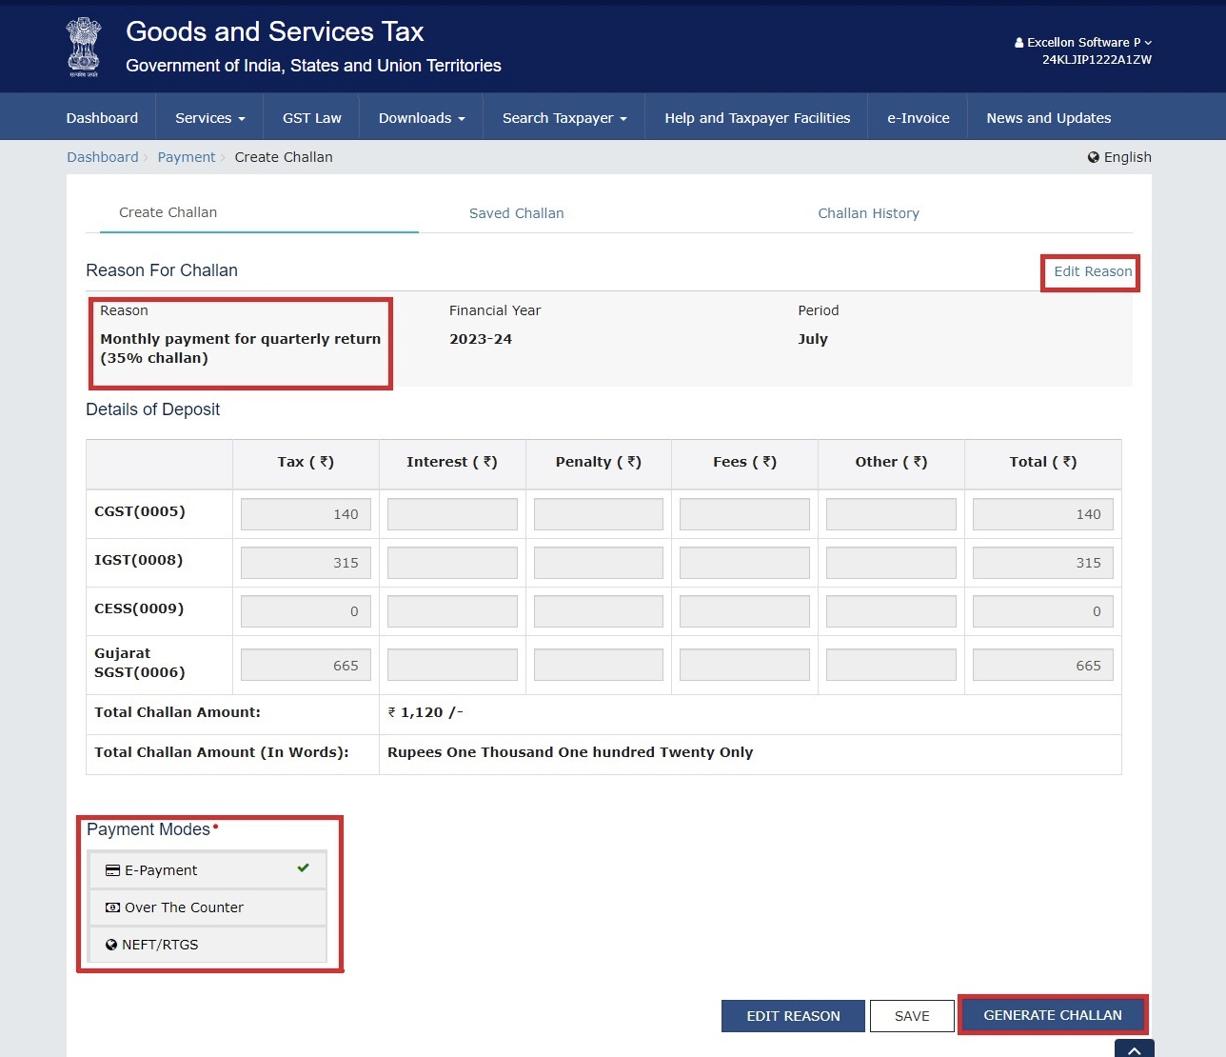This screenshot has width=1226, height=1057.
Task: Click the Total Challan Amount ₹ 1,120 value
Action: [425, 712]
